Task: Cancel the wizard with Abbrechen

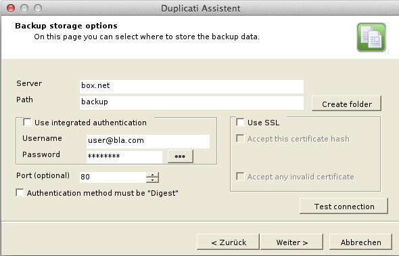Action: click(x=360, y=242)
